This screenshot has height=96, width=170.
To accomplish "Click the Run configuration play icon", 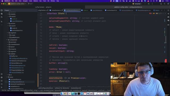I will coord(145,4).
